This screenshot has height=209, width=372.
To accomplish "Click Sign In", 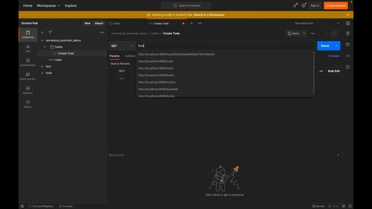I will [x=315, y=5].
